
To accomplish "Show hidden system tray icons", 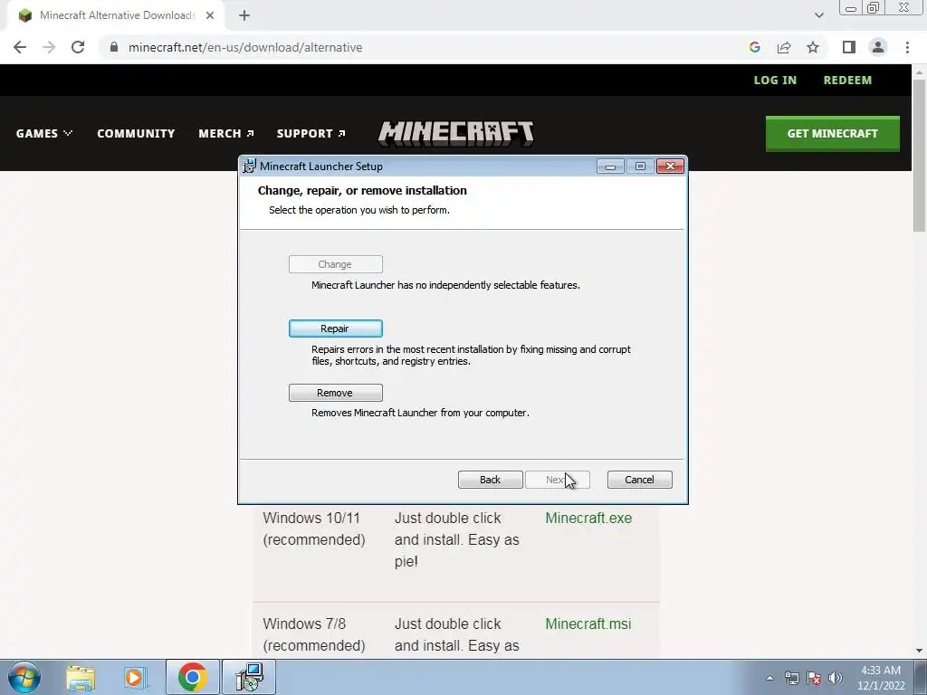I will pyautogui.click(x=769, y=678).
